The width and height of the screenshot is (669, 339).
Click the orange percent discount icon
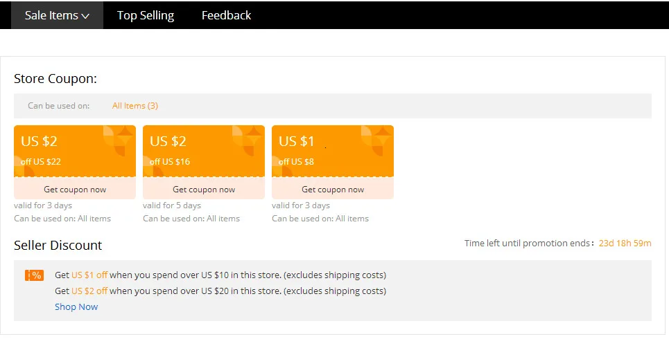pyautogui.click(x=35, y=275)
